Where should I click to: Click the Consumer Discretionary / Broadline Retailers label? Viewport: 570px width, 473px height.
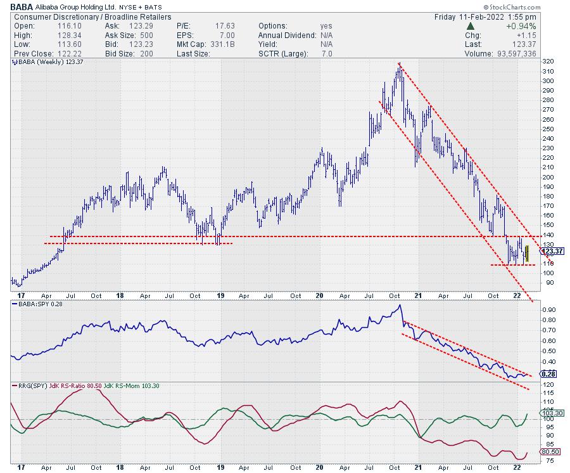89,16
